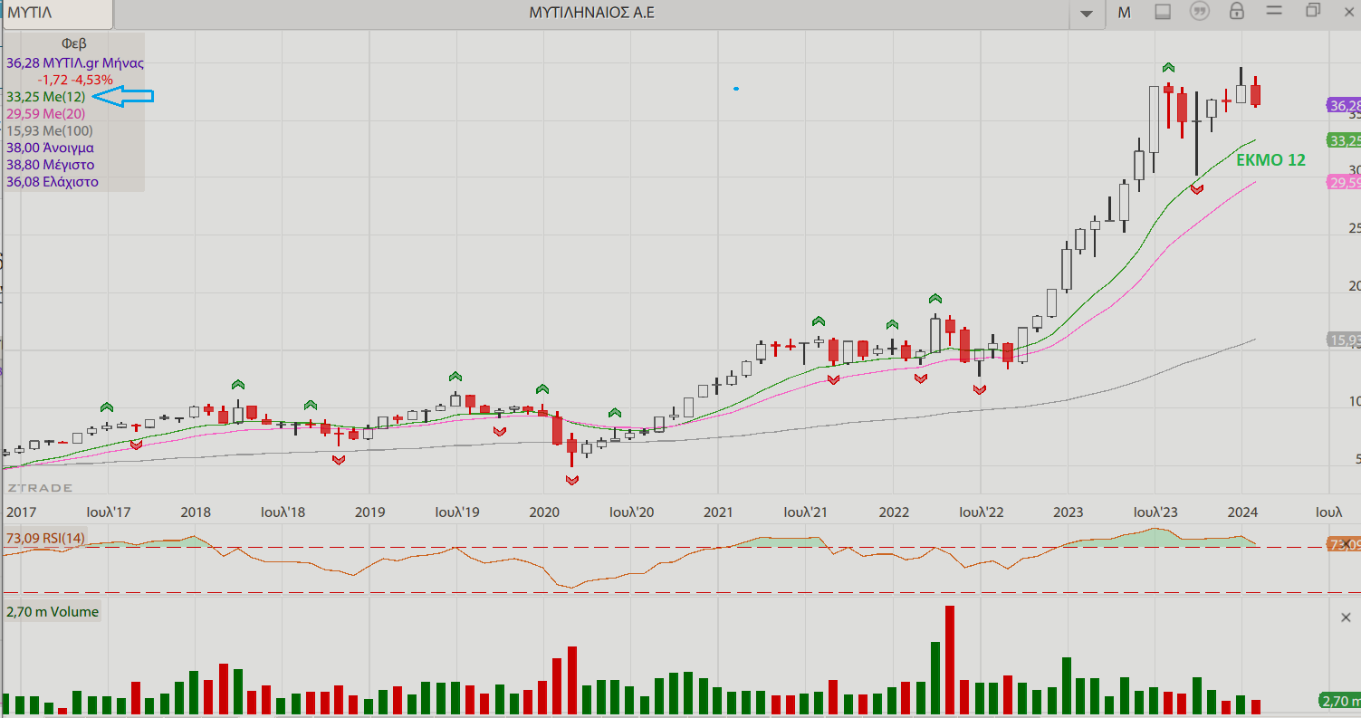Toggle the lock chart icon
1361x718 pixels.
pyautogui.click(x=1237, y=11)
